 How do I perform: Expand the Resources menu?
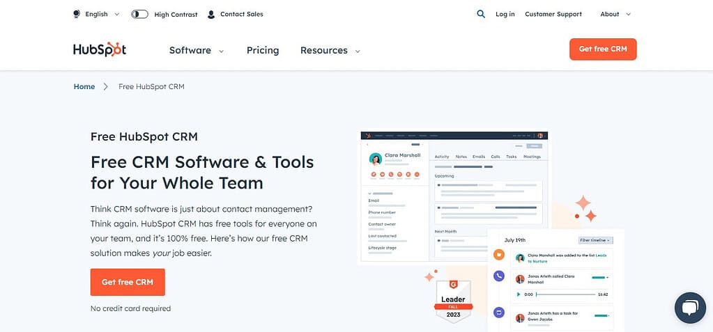pyautogui.click(x=330, y=50)
